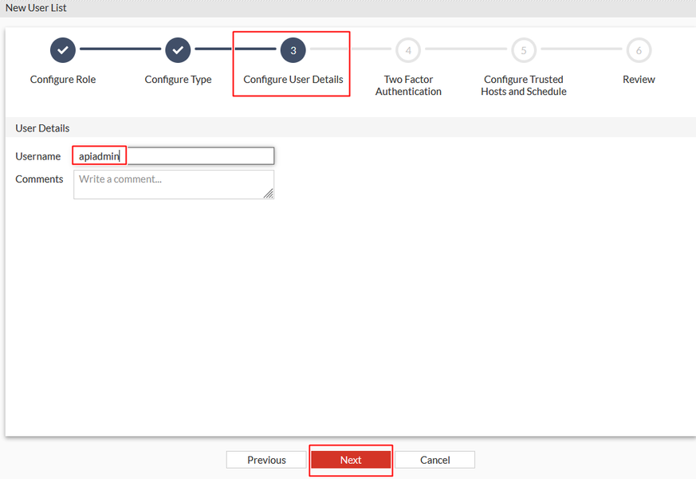Screen dimensions: 696x479
Task: Click the New User List title
Action: click(36, 8)
